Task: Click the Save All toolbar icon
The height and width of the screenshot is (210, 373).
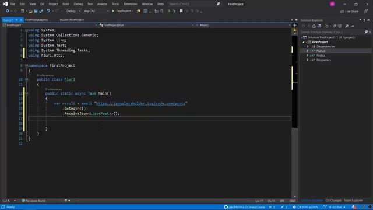Action: point(41,11)
